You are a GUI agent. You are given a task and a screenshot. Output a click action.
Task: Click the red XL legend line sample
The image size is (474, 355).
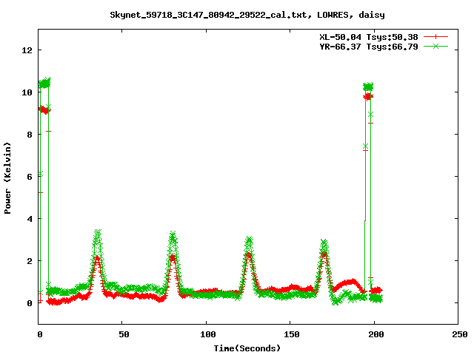pyautogui.click(x=435, y=37)
